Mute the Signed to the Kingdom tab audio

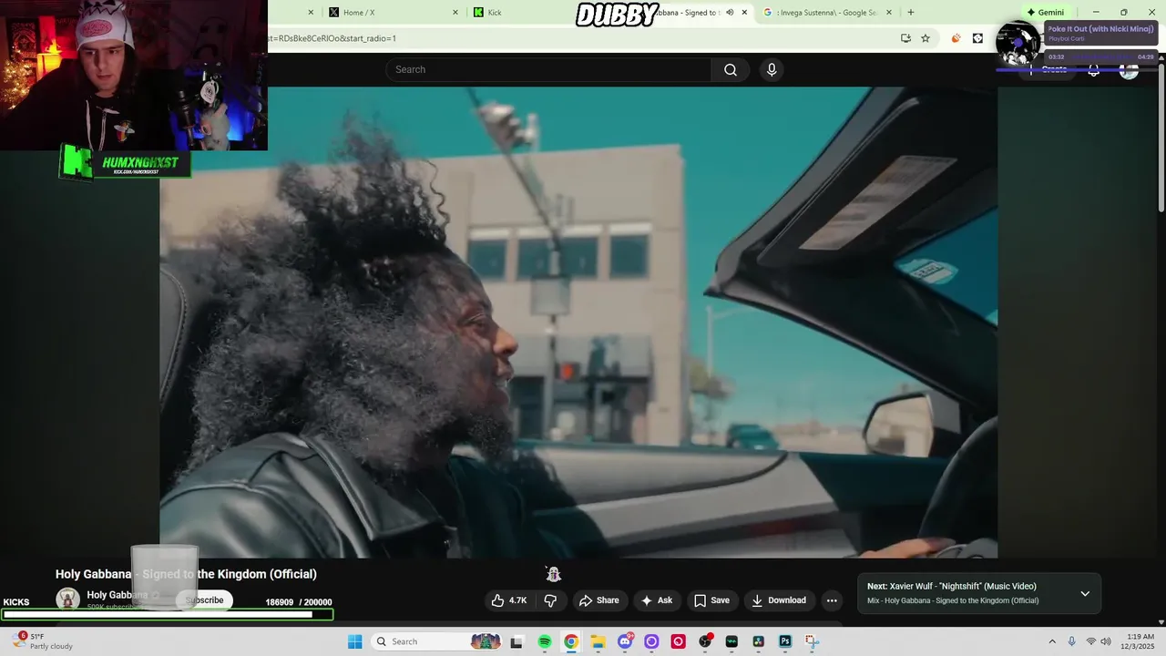click(730, 13)
